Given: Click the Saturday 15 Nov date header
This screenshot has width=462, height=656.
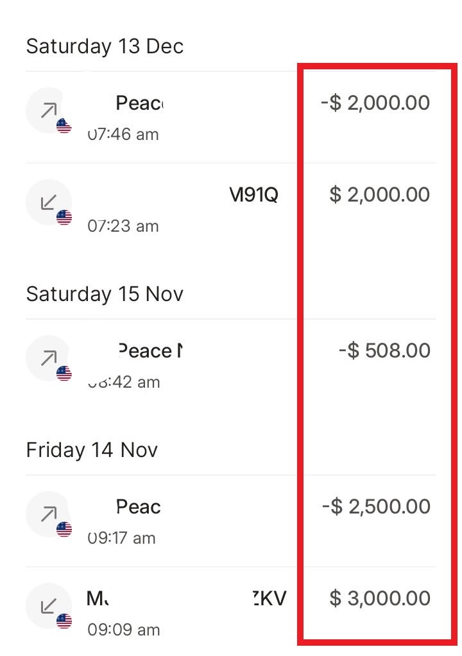Looking at the screenshot, I should (105, 294).
